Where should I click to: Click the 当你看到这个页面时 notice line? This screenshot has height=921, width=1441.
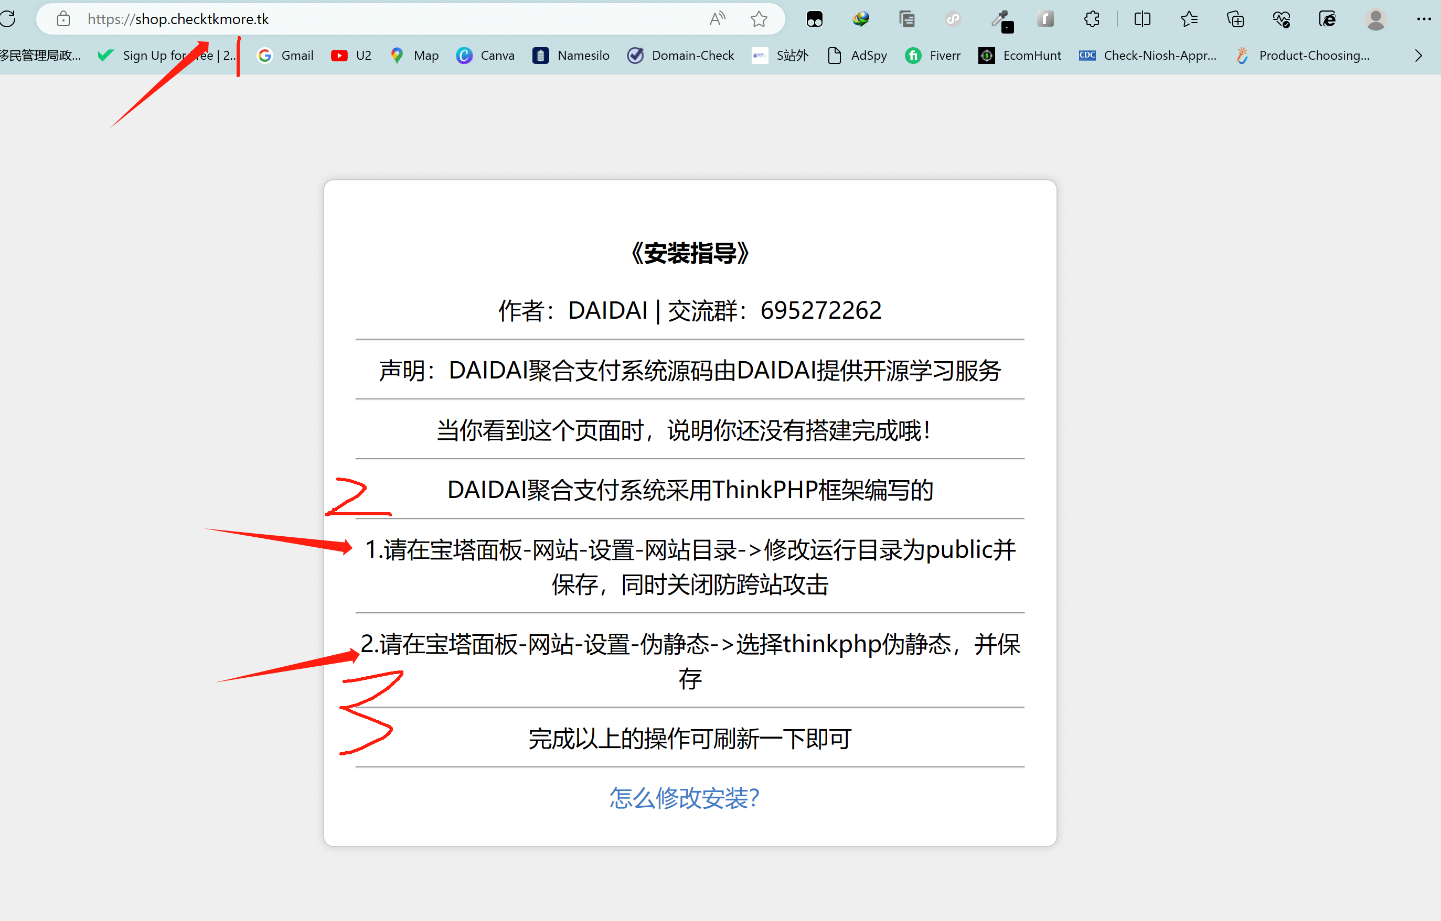point(684,430)
